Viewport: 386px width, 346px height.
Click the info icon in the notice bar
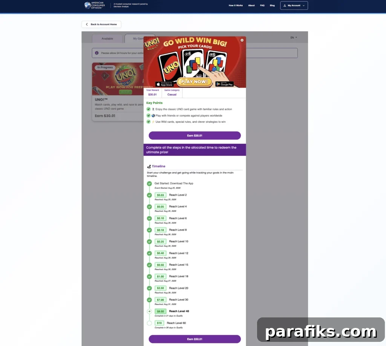click(x=97, y=53)
